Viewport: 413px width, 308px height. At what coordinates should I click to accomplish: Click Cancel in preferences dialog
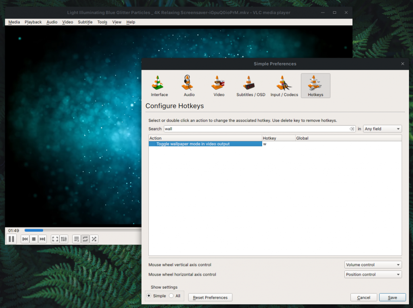(363, 298)
